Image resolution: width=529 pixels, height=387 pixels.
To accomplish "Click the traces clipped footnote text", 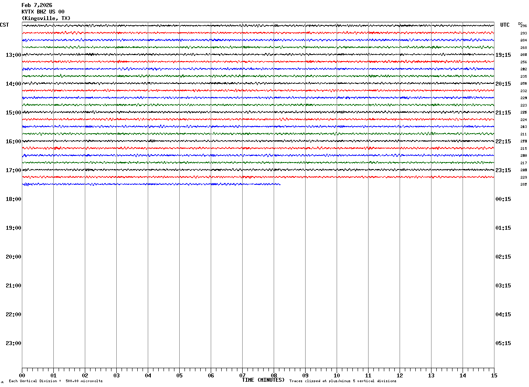I will tap(343, 381).
